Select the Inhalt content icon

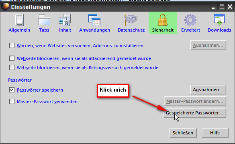[65, 20]
